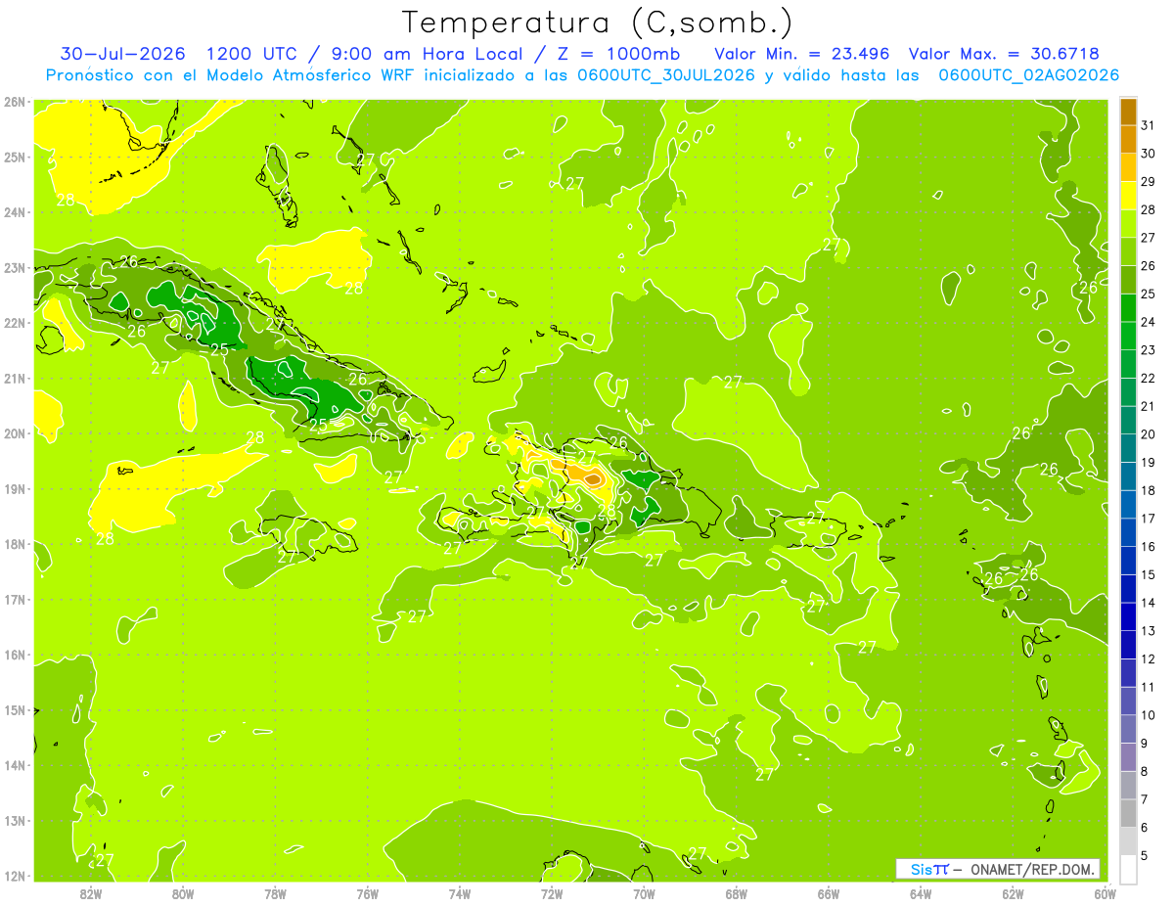Click the "16N" latitude axis label
The height and width of the screenshot is (907, 1174).
[x=15, y=655]
